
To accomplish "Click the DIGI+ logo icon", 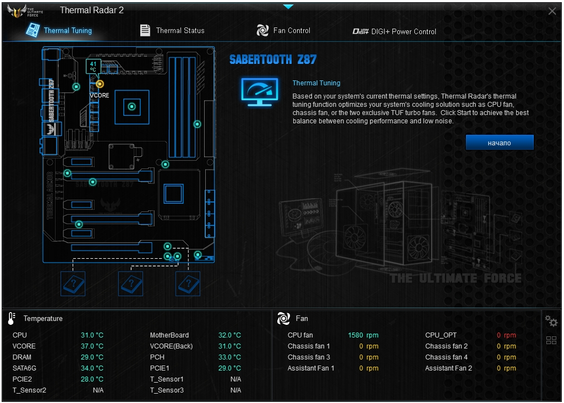I will [361, 32].
